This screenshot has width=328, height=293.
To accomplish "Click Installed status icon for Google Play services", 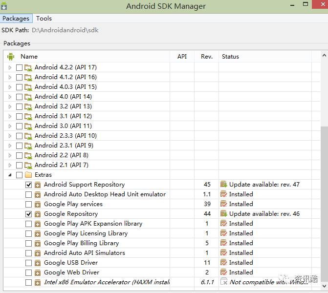I will pyautogui.click(x=223, y=204).
